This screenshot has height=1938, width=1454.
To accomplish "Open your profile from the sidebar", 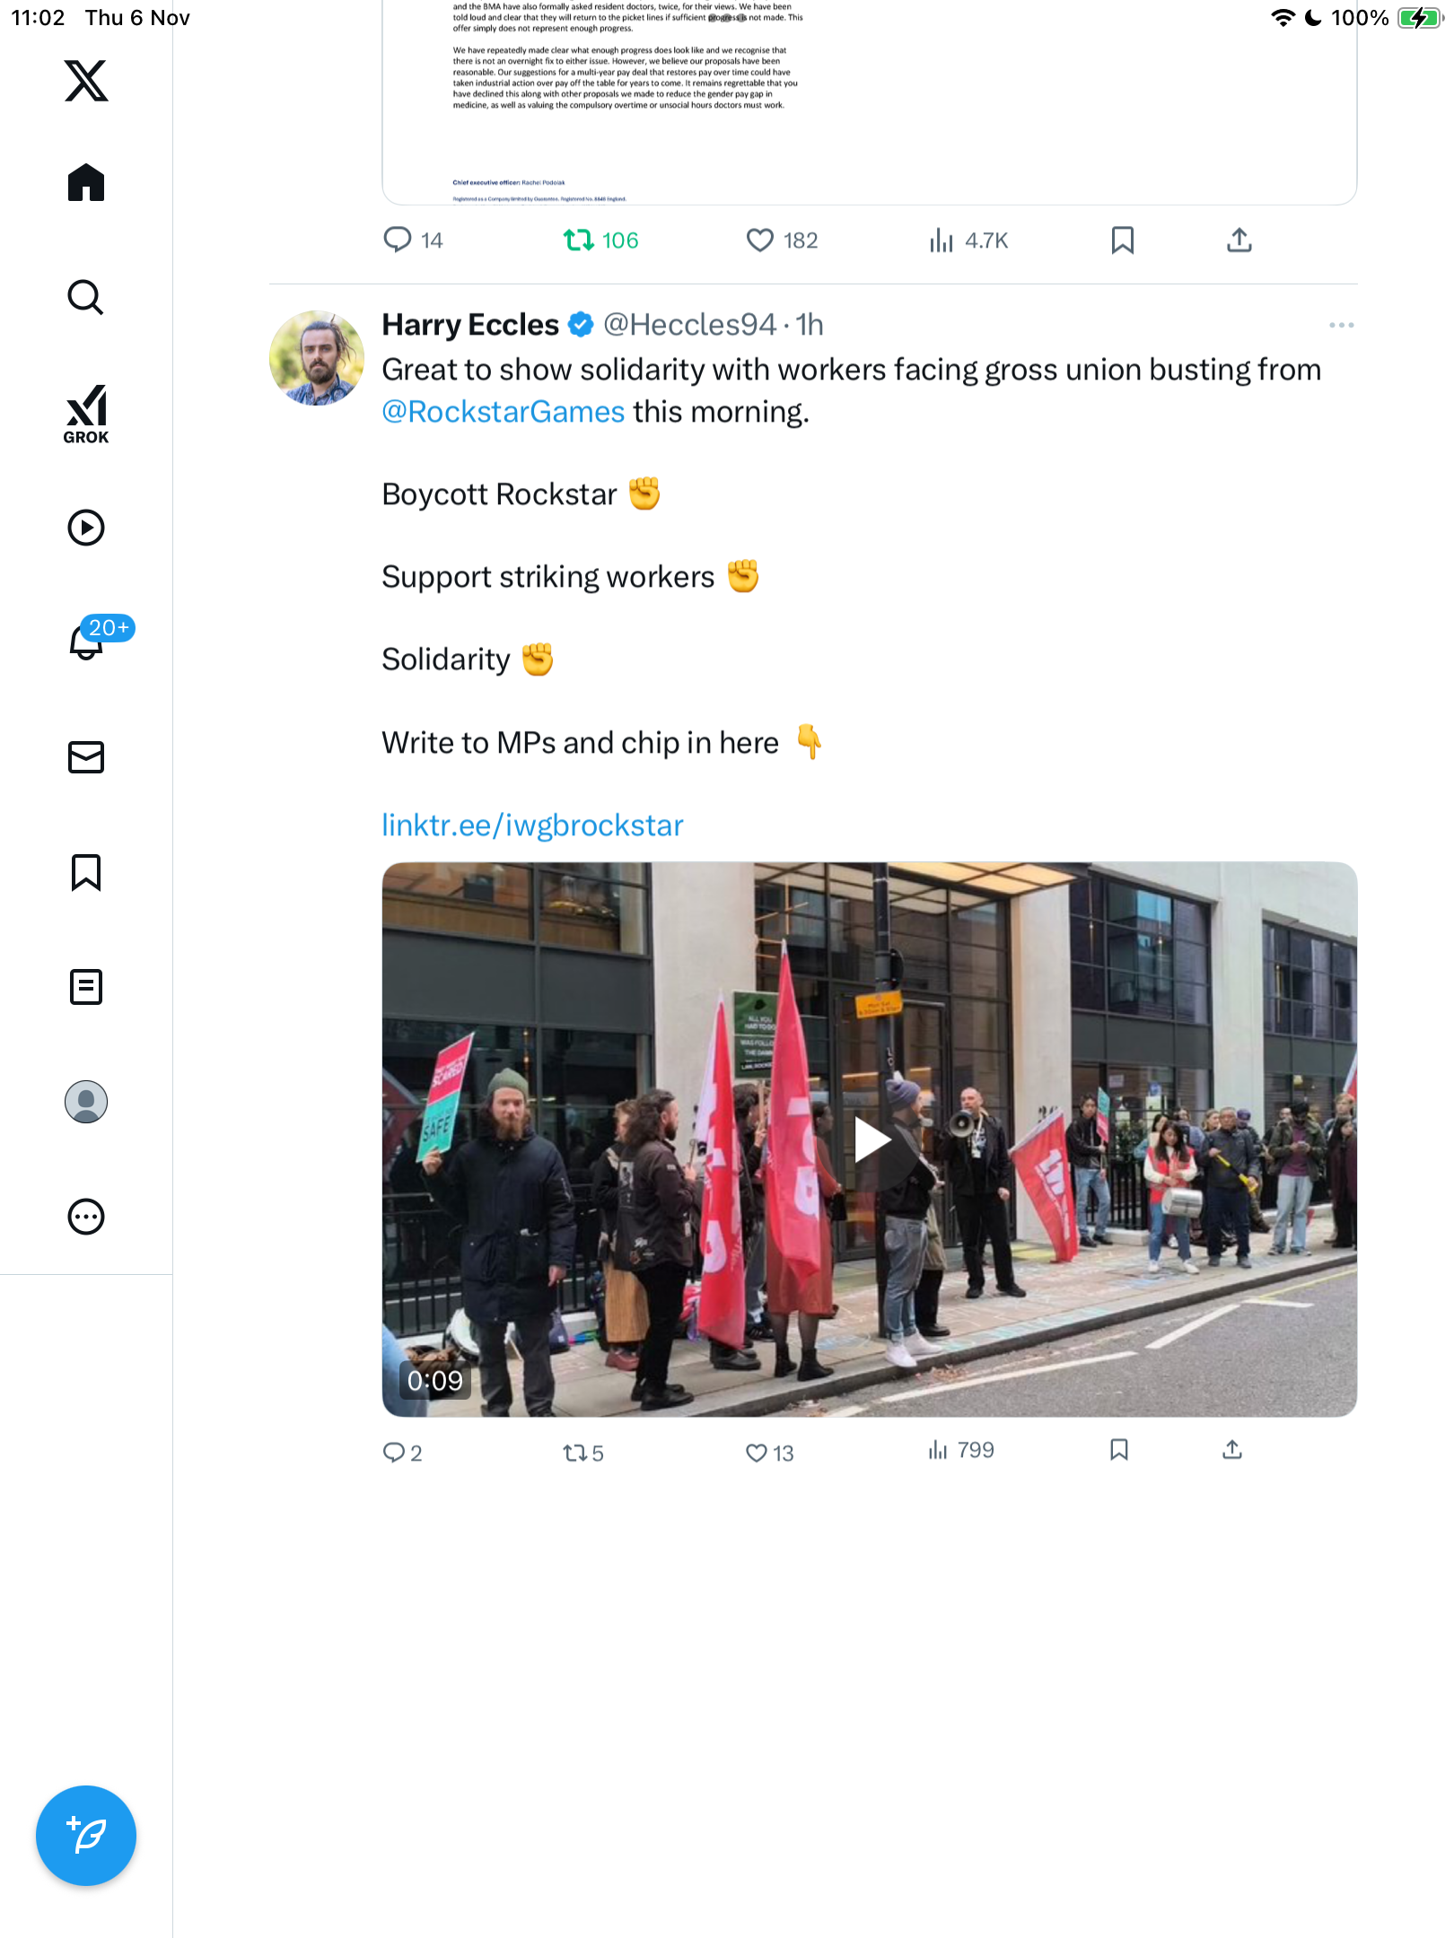I will tap(86, 1102).
